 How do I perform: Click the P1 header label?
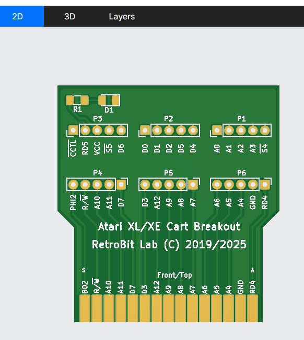241,118
